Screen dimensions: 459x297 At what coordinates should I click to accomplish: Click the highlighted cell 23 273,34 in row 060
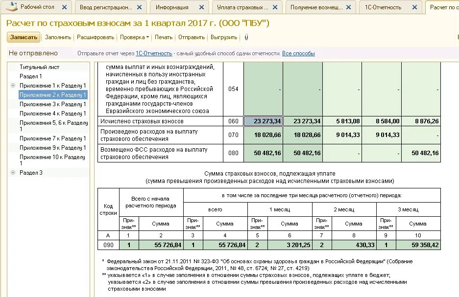(x=263, y=121)
